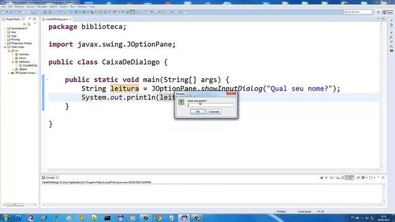Open the Edit menu

(x=10, y=7)
